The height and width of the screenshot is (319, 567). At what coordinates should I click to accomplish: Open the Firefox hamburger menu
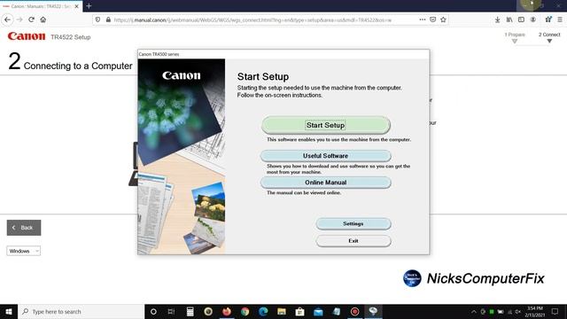[560, 19]
